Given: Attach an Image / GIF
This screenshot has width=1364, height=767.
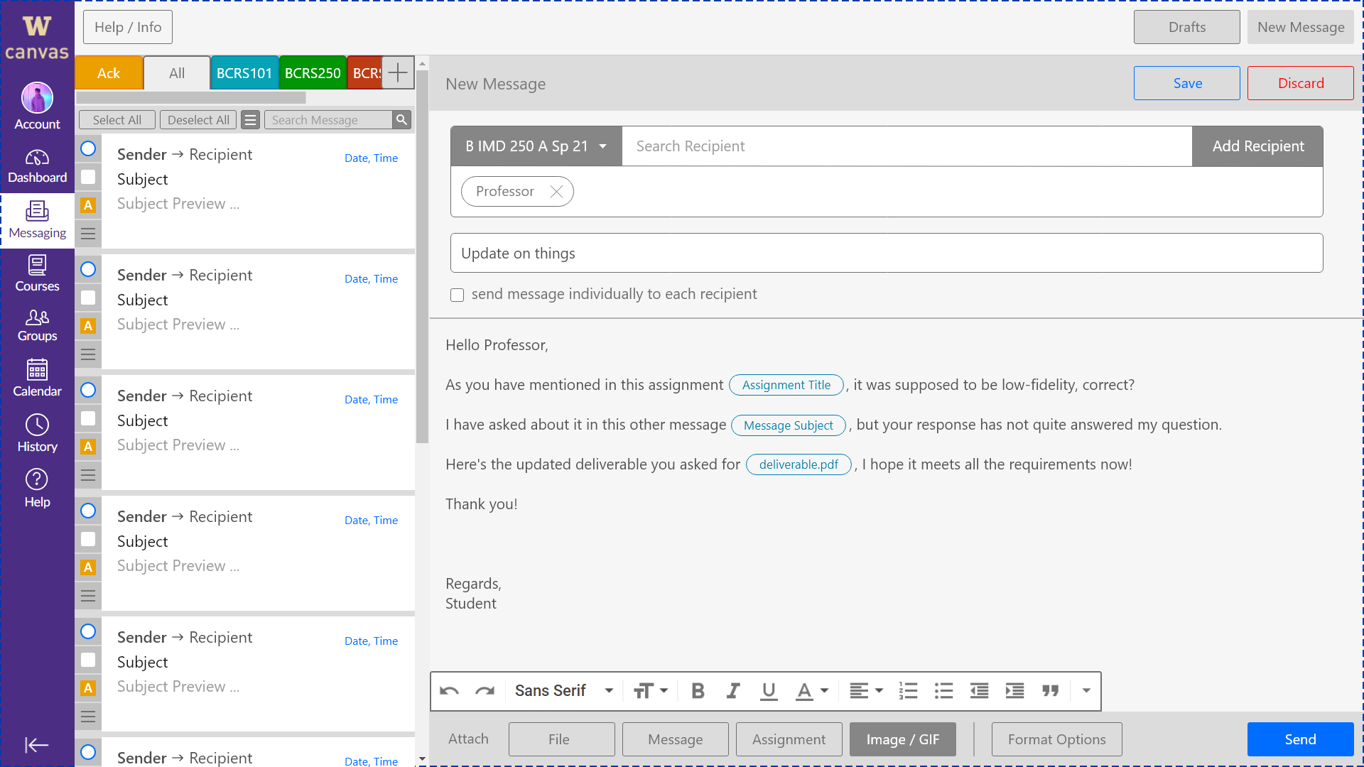Looking at the screenshot, I should (903, 739).
